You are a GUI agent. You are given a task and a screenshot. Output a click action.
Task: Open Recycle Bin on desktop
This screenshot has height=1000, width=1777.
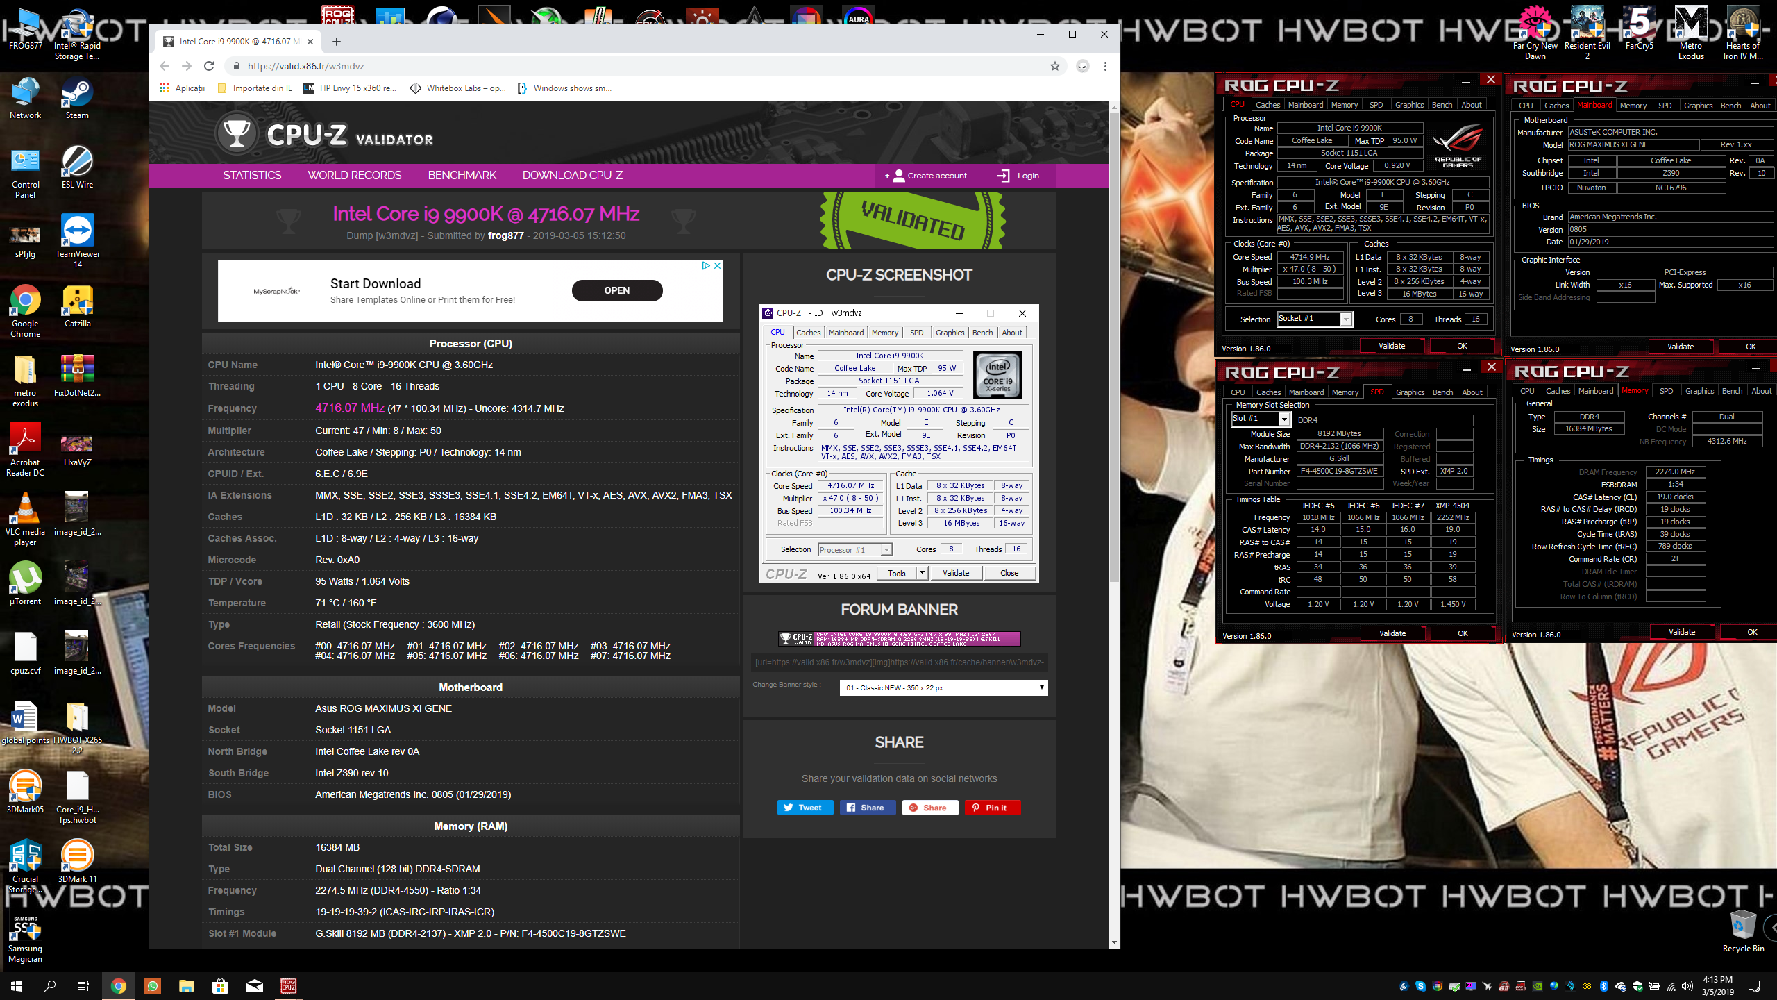(x=1743, y=931)
